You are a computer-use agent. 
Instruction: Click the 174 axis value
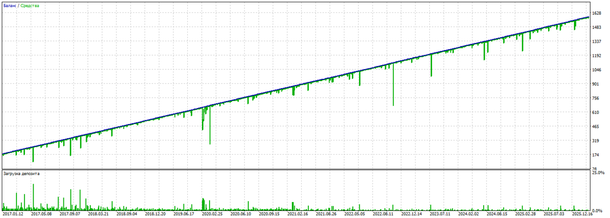pos(596,155)
